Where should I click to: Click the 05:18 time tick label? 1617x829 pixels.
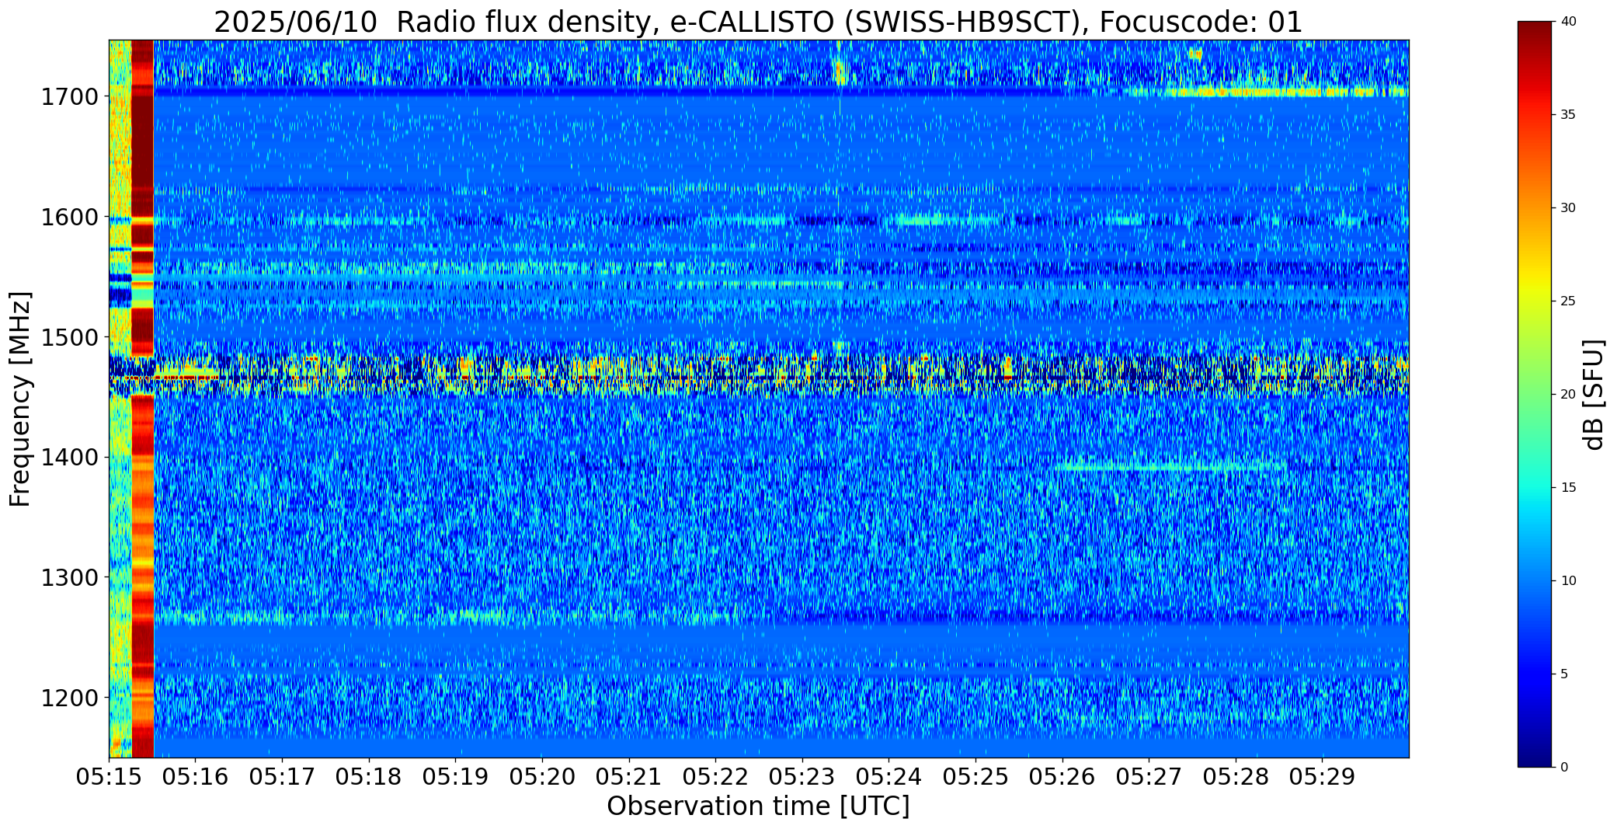tap(369, 777)
